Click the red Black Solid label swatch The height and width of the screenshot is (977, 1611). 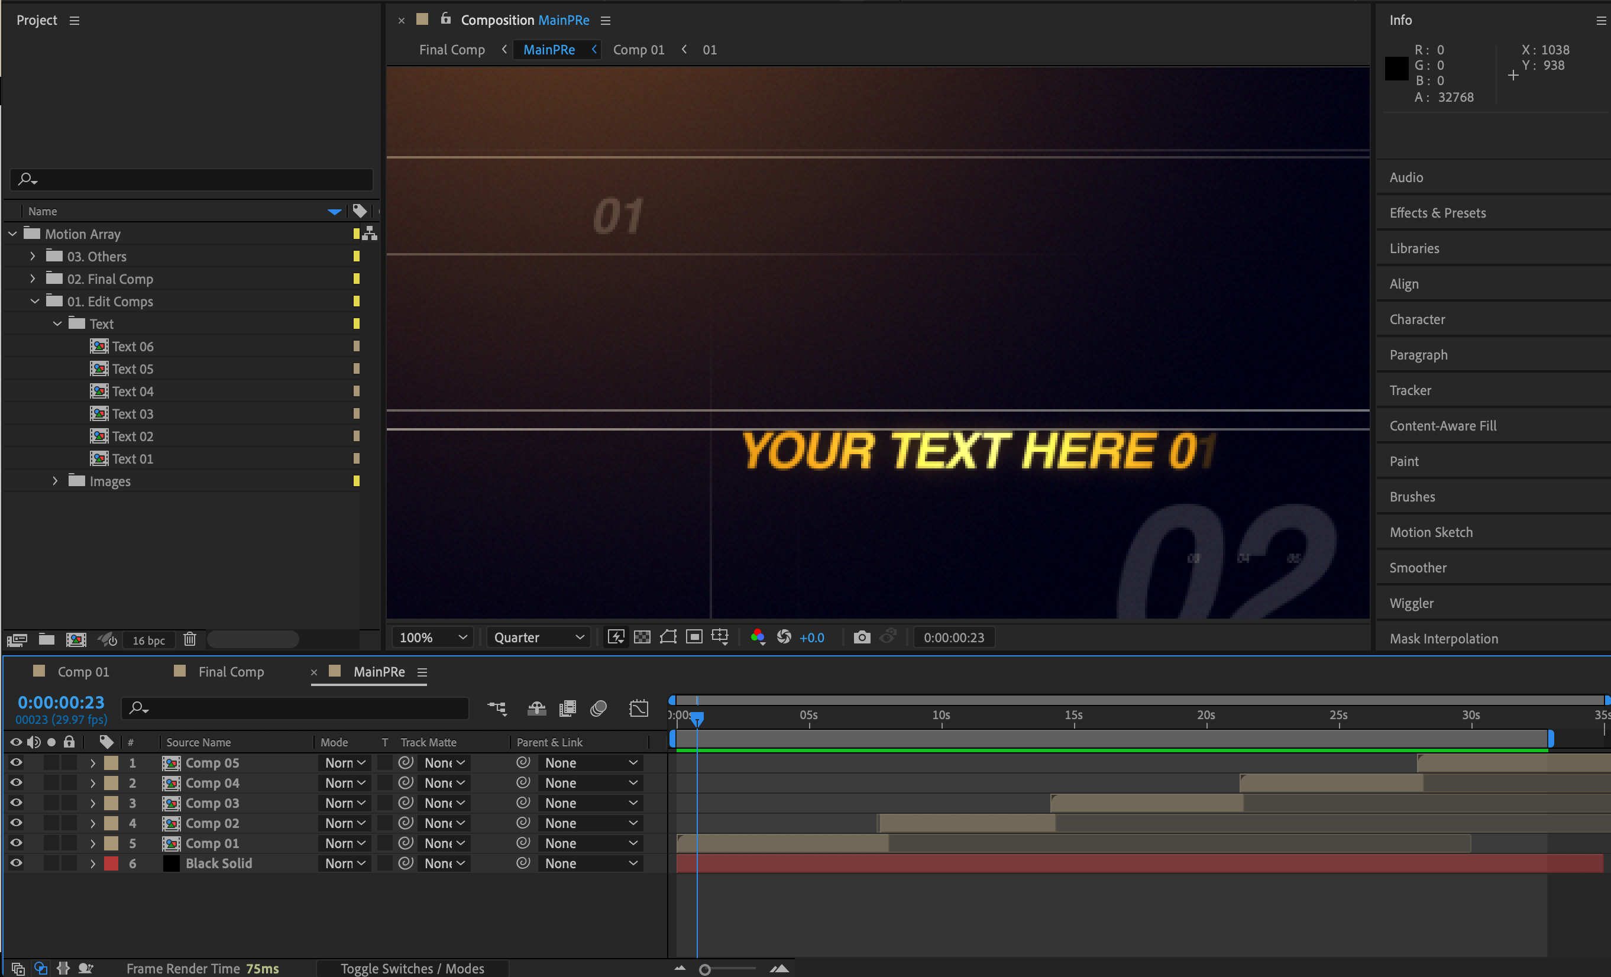111,863
